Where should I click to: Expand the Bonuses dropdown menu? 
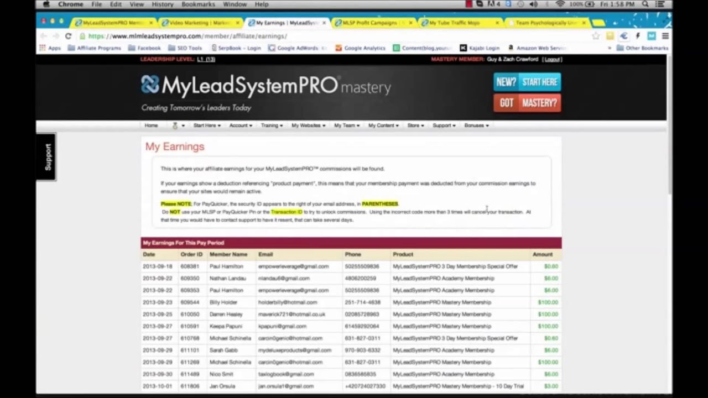click(x=476, y=125)
